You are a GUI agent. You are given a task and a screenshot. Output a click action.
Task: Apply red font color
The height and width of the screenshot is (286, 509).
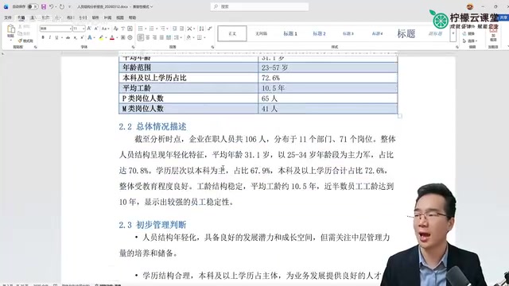pos(112,37)
